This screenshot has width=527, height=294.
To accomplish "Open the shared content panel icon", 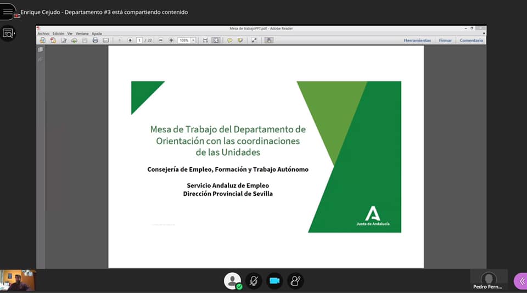I will (x=8, y=33).
